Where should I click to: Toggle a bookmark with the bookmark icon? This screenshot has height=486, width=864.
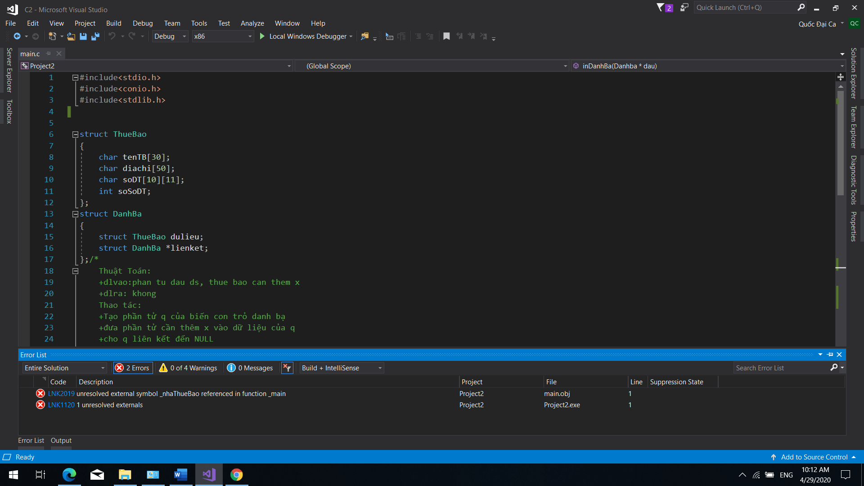[446, 36]
